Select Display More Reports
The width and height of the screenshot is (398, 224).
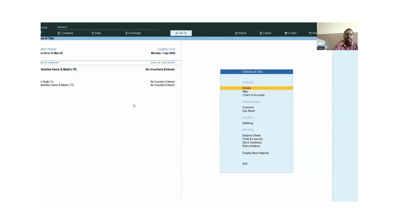[x=256, y=153]
